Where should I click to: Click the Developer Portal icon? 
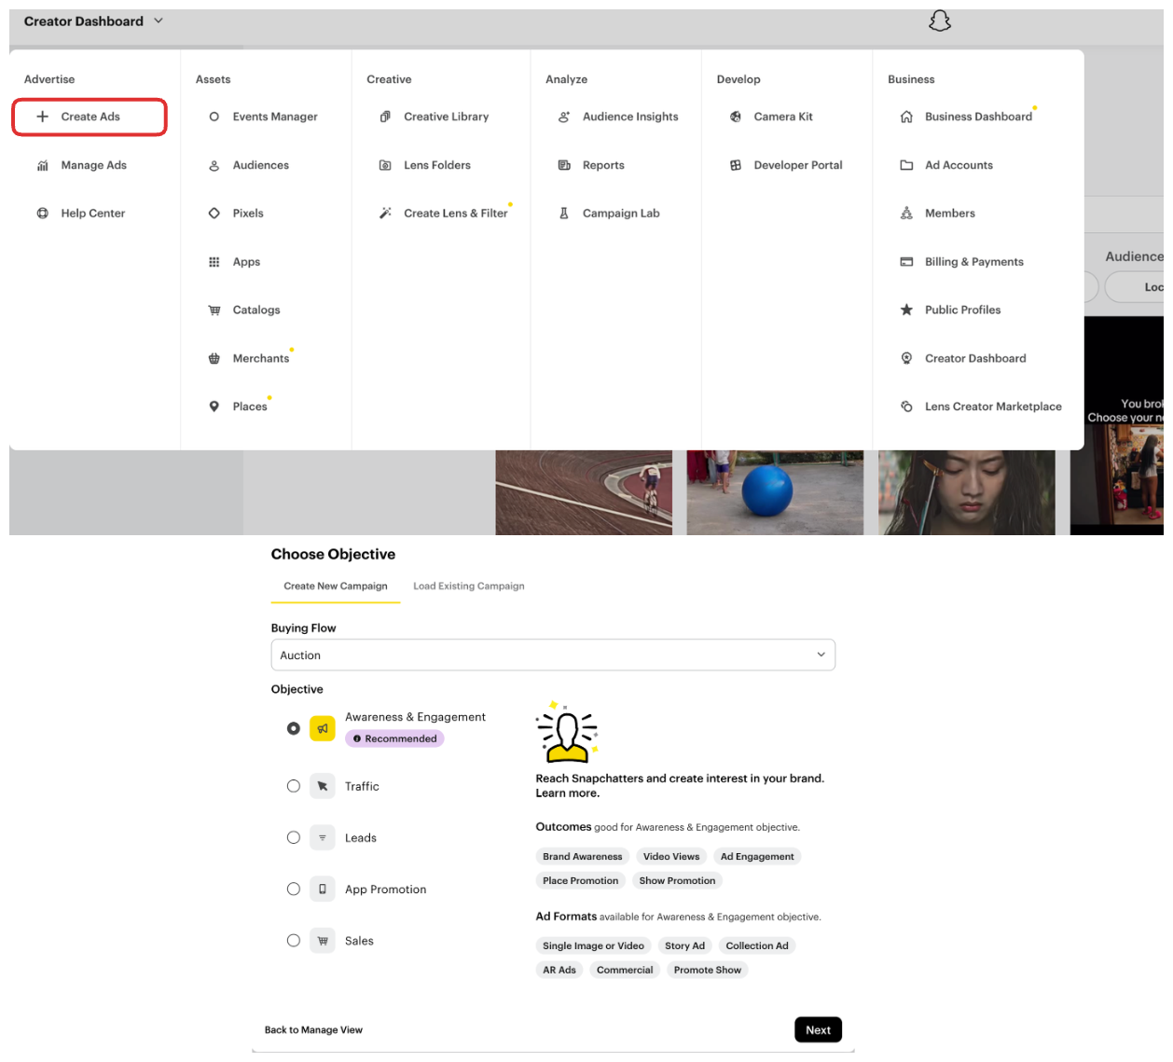point(736,165)
